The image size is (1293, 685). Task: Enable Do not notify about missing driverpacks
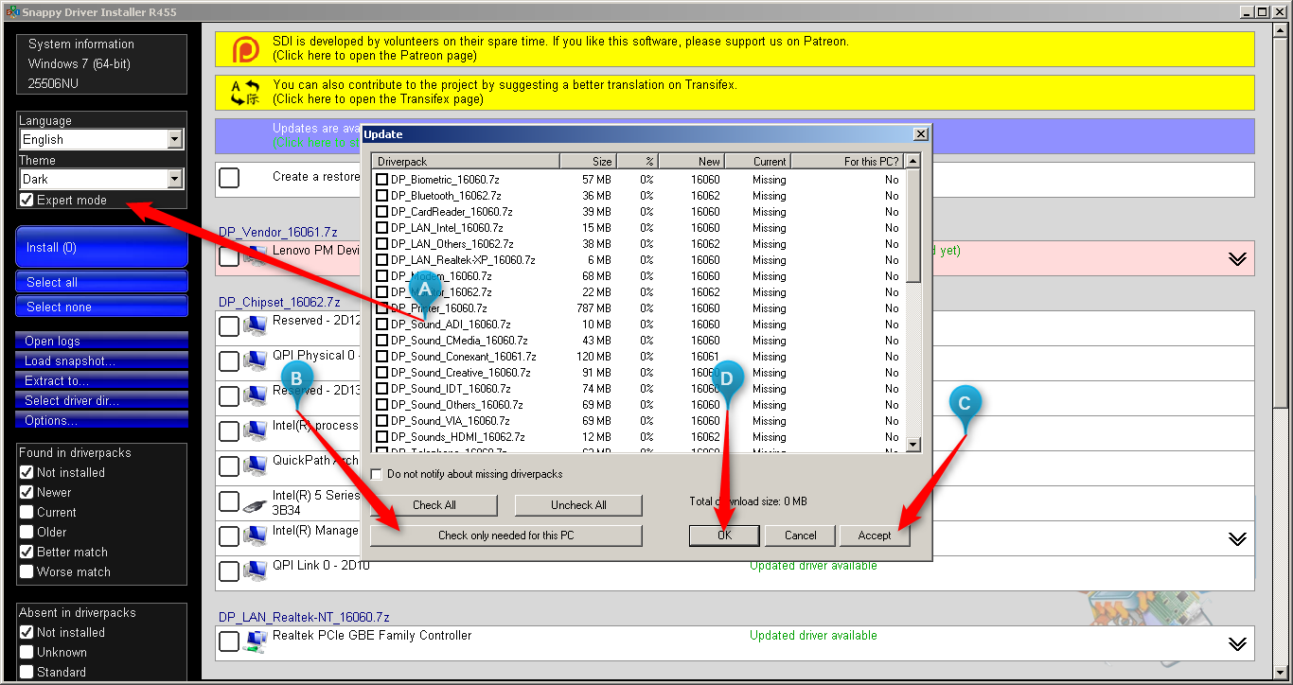click(x=377, y=474)
